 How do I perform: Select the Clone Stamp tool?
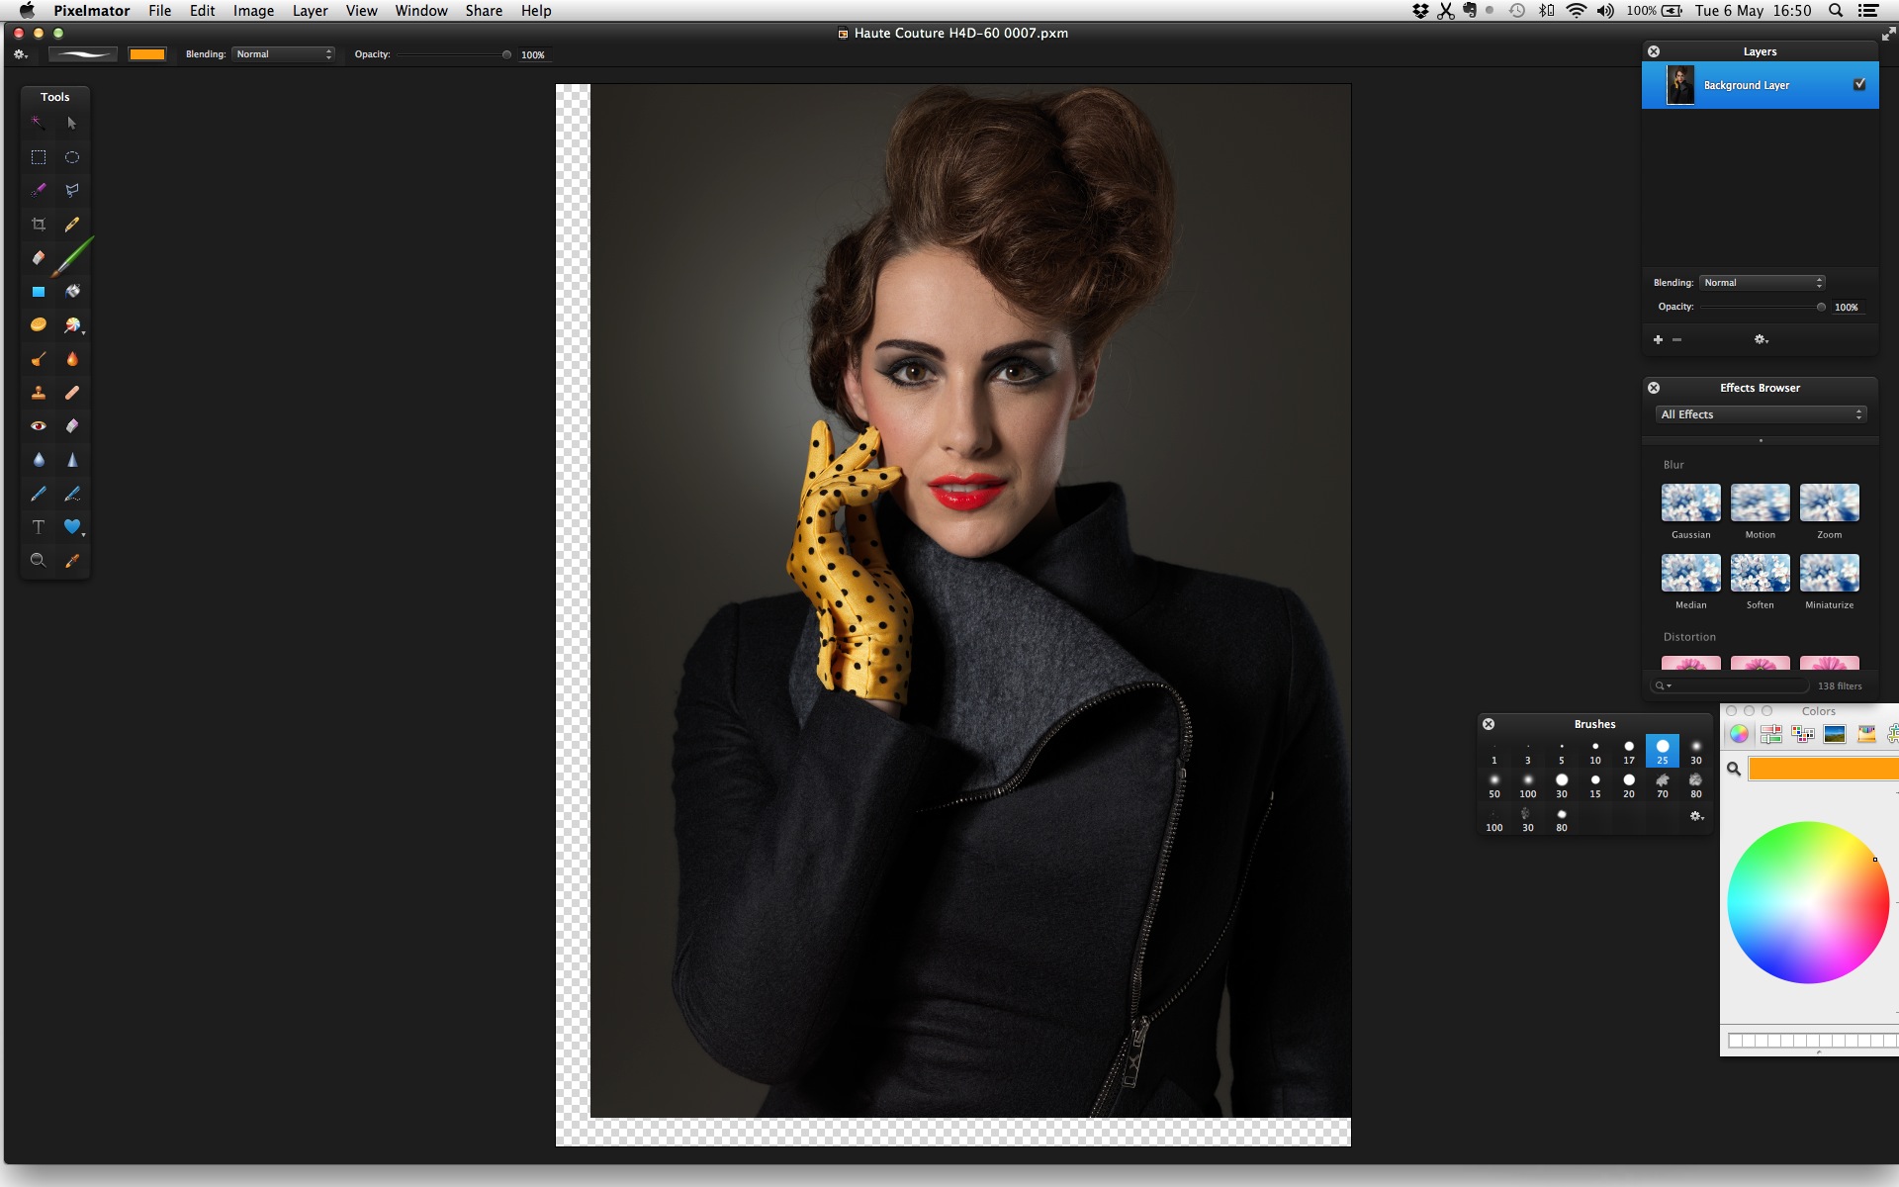(39, 393)
